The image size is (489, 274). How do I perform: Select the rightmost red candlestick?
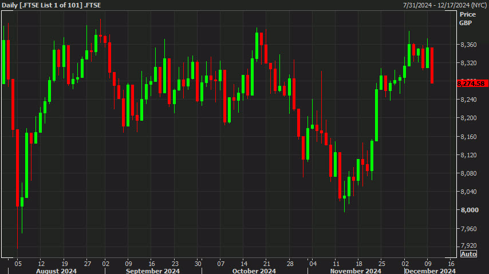pyautogui.click(x=432, y=65)
